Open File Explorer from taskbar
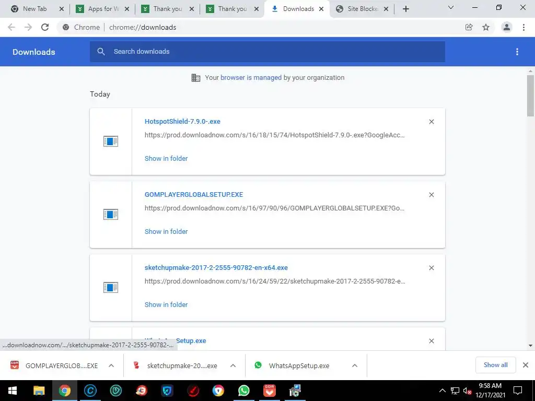535x401 pixels. 39,391
